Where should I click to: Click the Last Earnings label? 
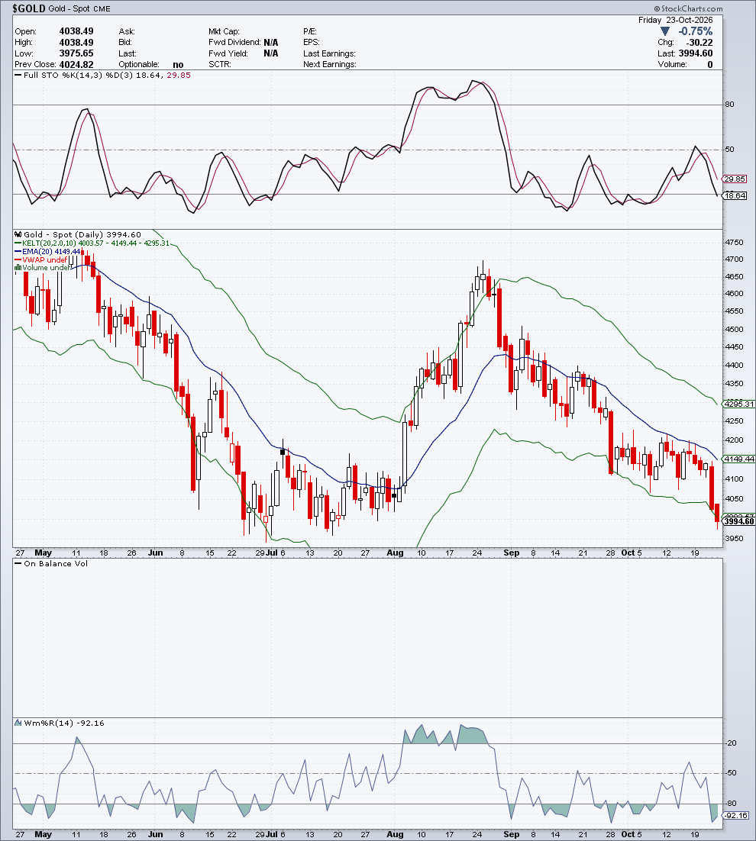pyautogui.click(x=329, y=53)
